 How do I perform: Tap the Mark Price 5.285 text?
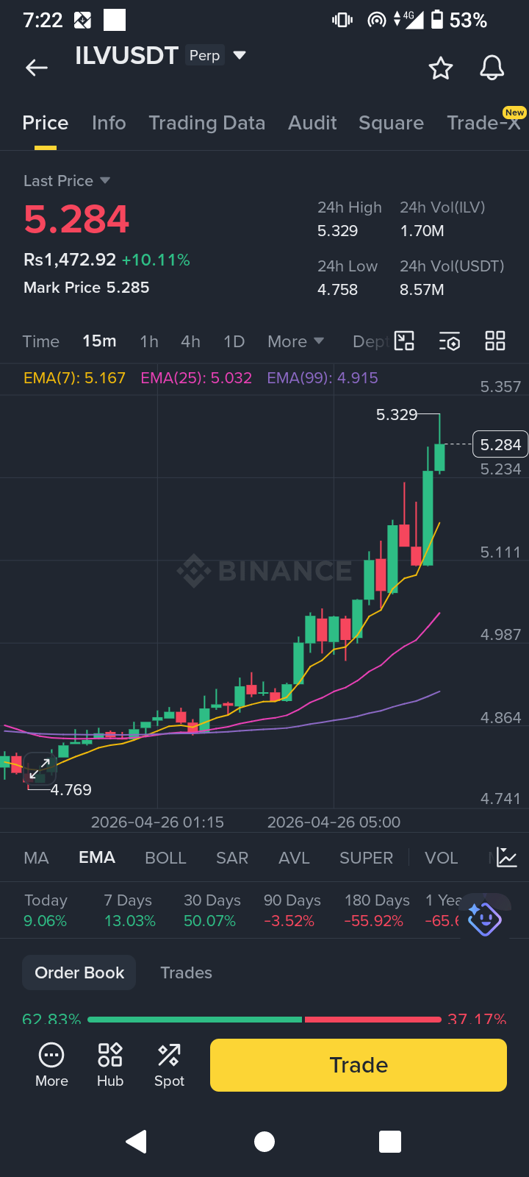86,288
